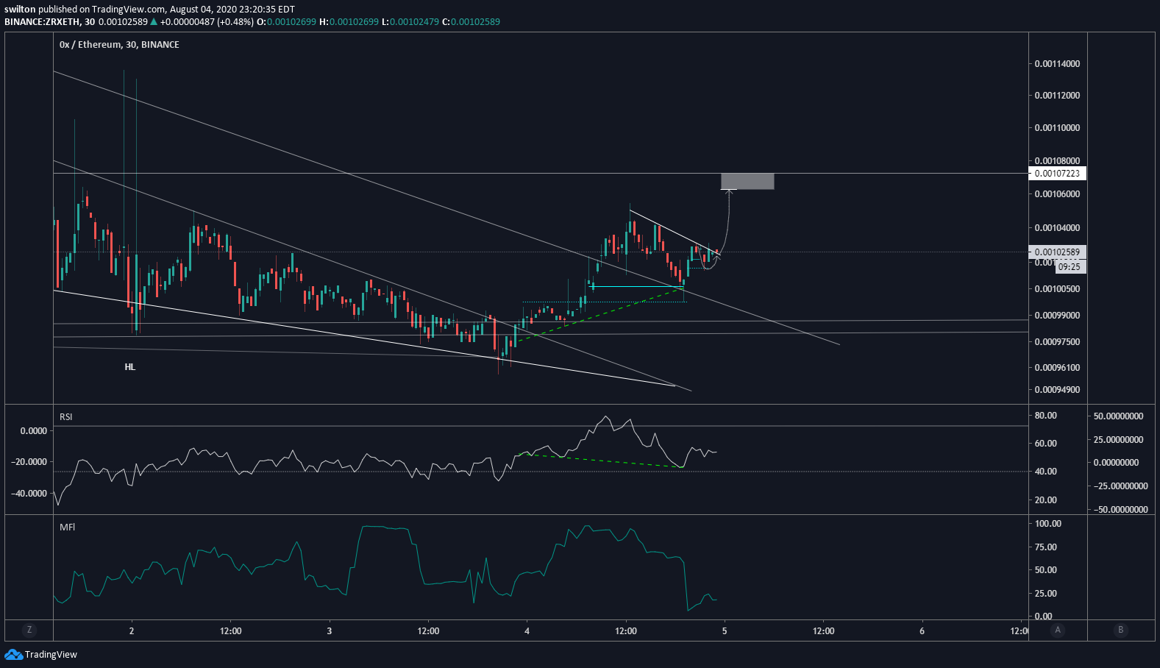Click the RSI scale value 60.00
The width and height of the screenshot is (1160, 668).
[x=1046, y=444]
